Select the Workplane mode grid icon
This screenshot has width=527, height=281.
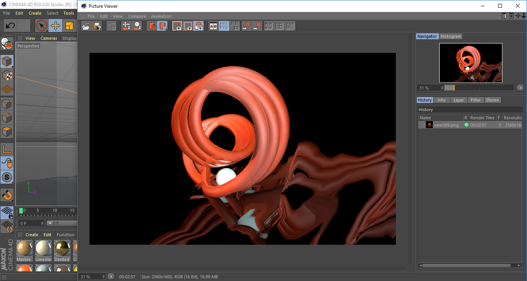[x=7, y=89]
